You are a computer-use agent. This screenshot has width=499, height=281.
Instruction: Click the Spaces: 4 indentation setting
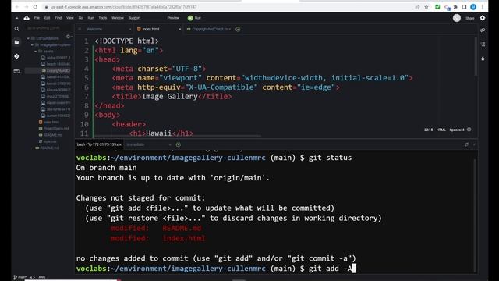tap(457, 130)
